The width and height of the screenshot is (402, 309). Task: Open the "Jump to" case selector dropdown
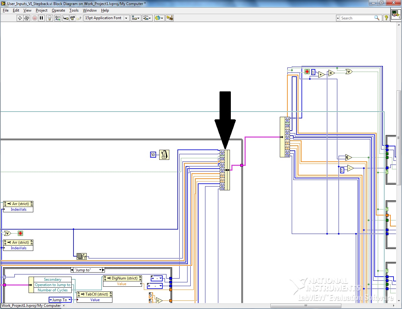(x=100, y=270)
